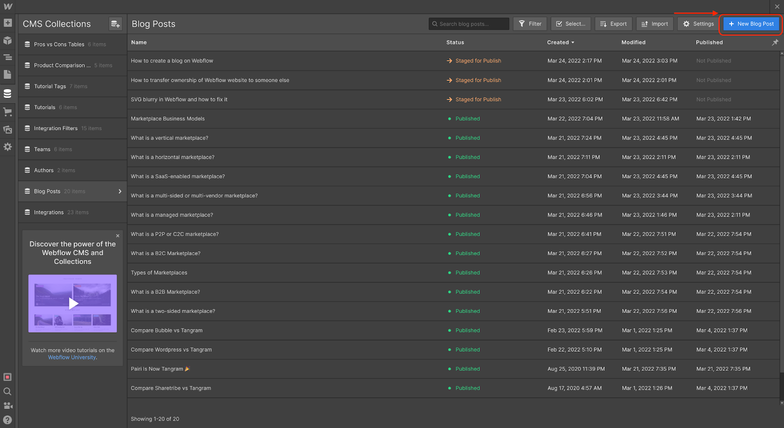The height and width of the screenshot is (428, 784).
Task: Pin the table columns with pin icon
Action: [x=775, y=43]
